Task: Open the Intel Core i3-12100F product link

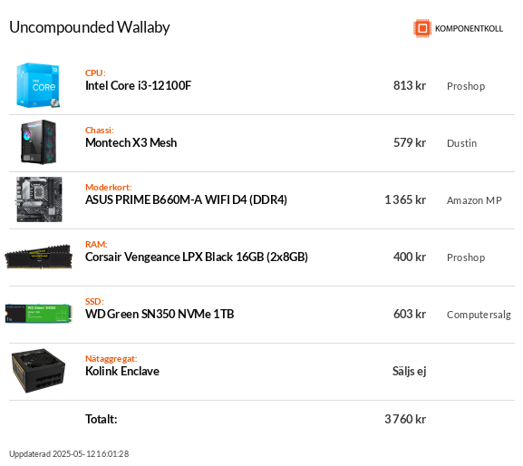Action: (138, 86)
